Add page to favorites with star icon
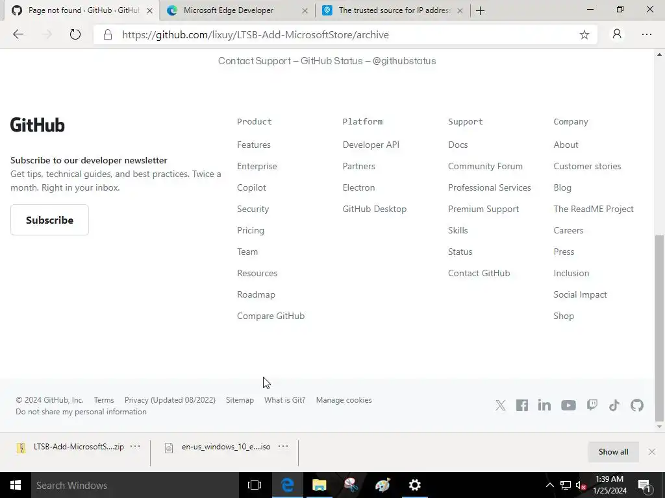665x498 pixels. [x=584, y=35]
